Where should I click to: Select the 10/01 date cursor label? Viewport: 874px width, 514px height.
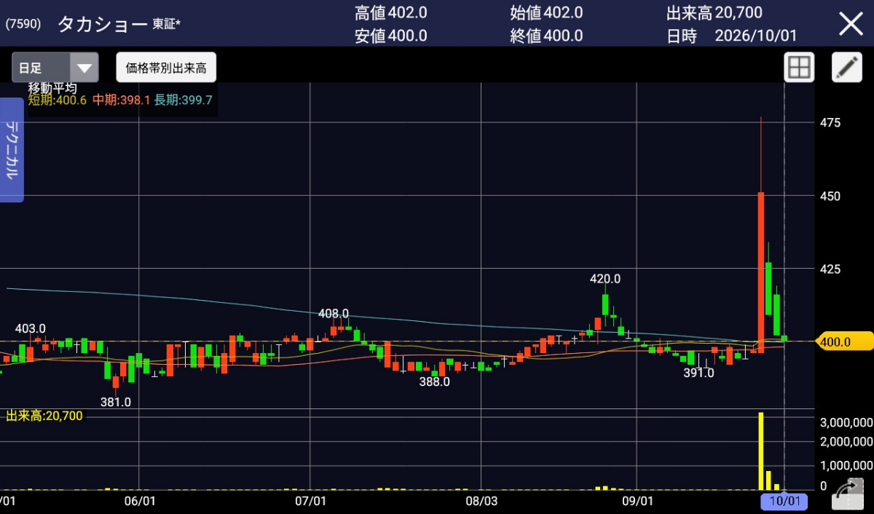[x=784, y=502]
